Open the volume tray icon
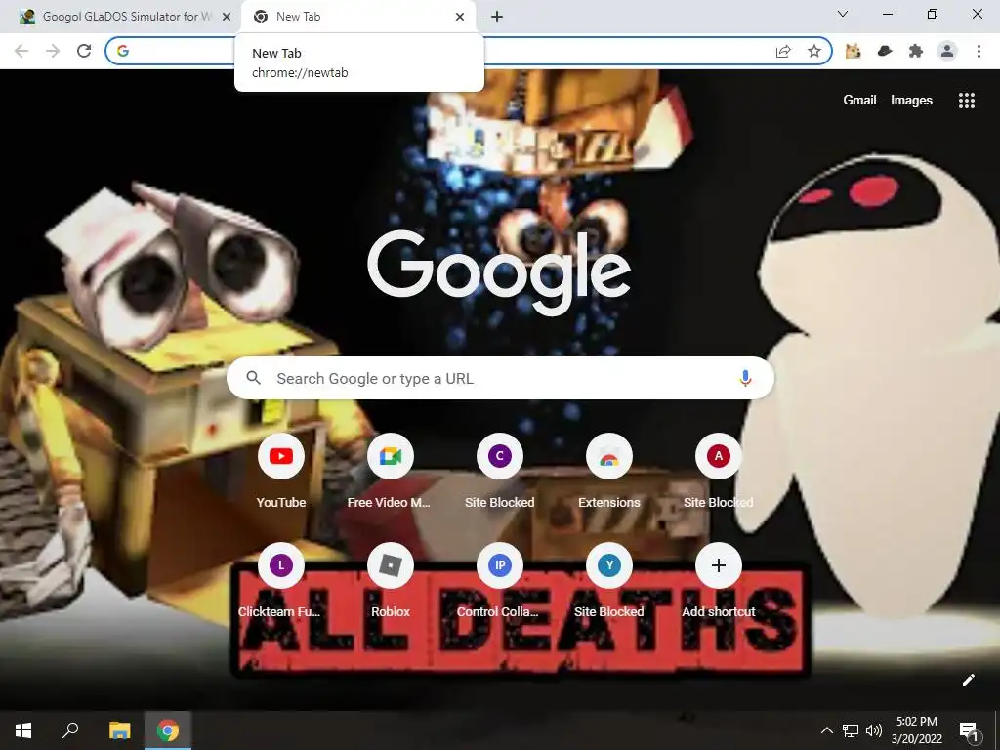1000x750 pixels. (874, 730)
